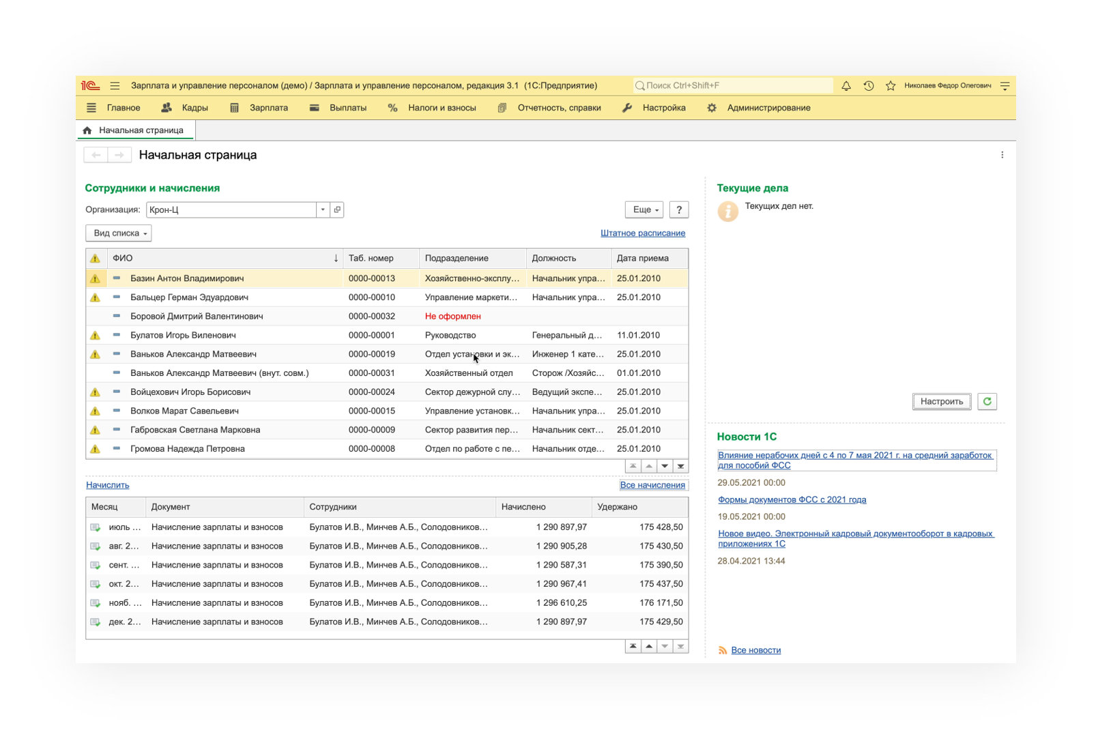This screenshot has height=745, width=1098.
Task: Click the favorites star icon
Action: click(x=891, y=86)
